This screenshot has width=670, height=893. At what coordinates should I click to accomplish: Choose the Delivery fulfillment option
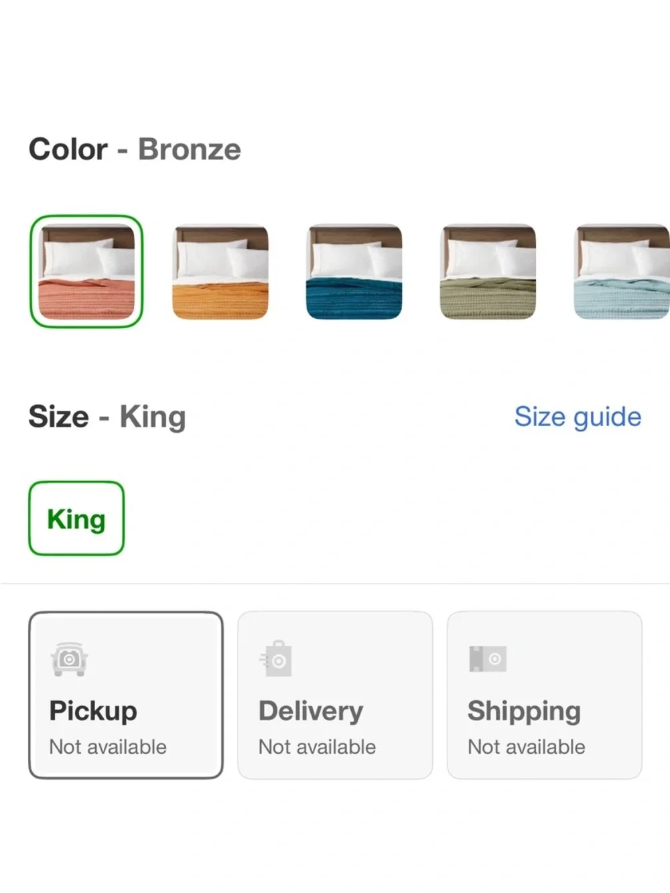click(335, 695)
